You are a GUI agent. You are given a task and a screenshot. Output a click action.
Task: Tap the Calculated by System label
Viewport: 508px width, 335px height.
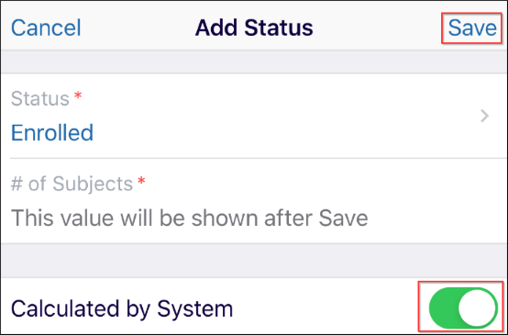click(122, 308)
